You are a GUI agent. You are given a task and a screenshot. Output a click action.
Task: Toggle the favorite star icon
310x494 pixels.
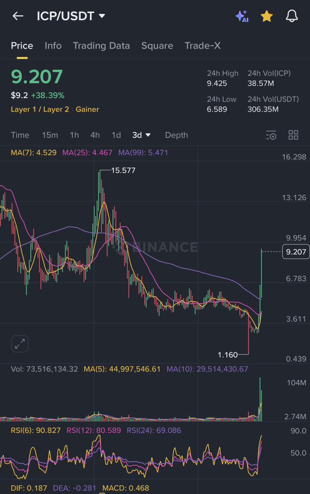click(267, 16)
